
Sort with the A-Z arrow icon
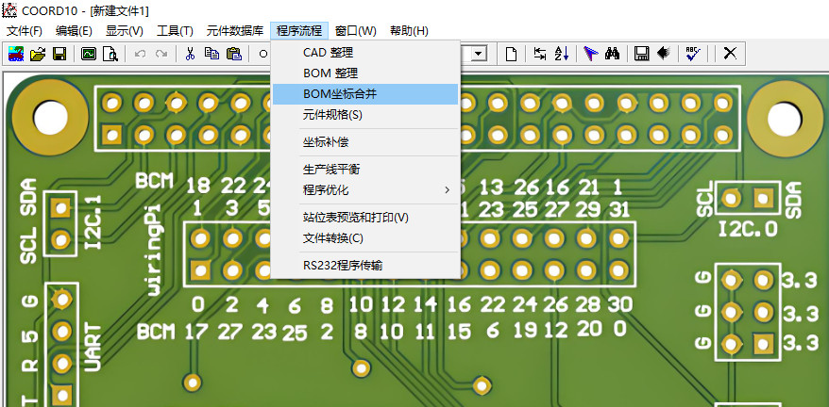pyautogui.click(x=562, y=54)
